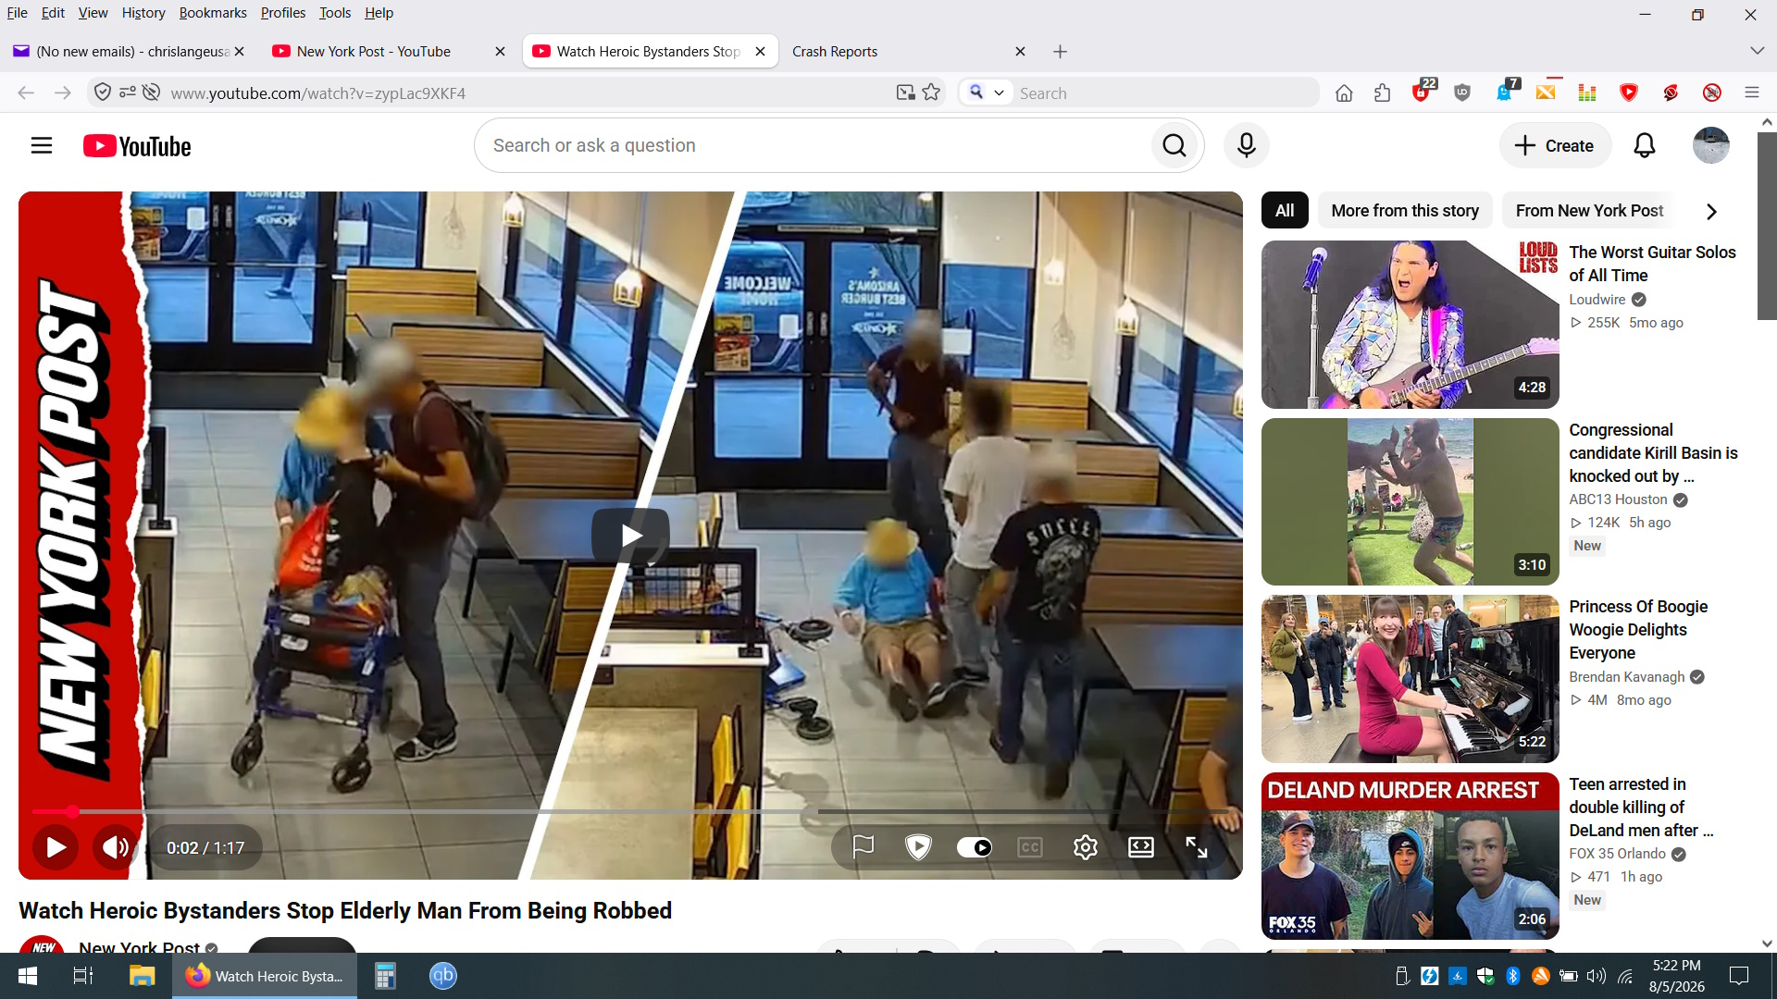Show more filter chips with right arrow

(x=1711, y=211)
